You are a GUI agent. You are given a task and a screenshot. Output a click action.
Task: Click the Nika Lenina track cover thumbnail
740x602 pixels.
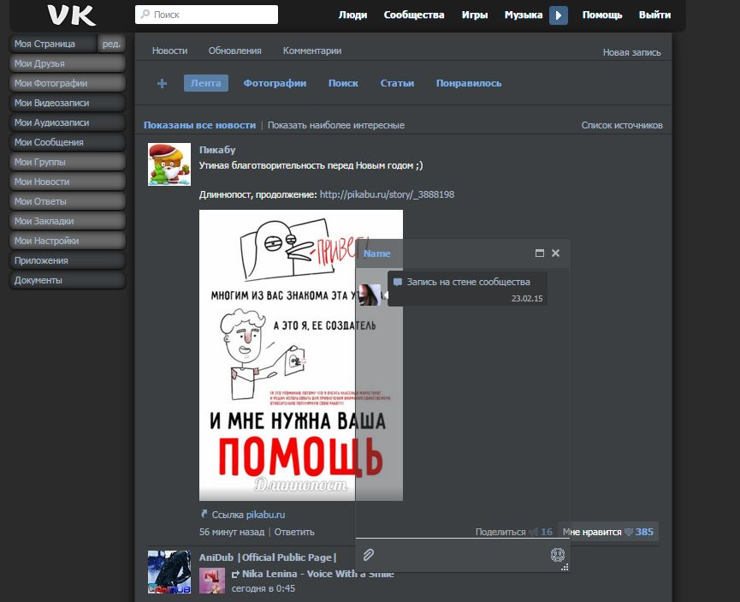point(212,581)
